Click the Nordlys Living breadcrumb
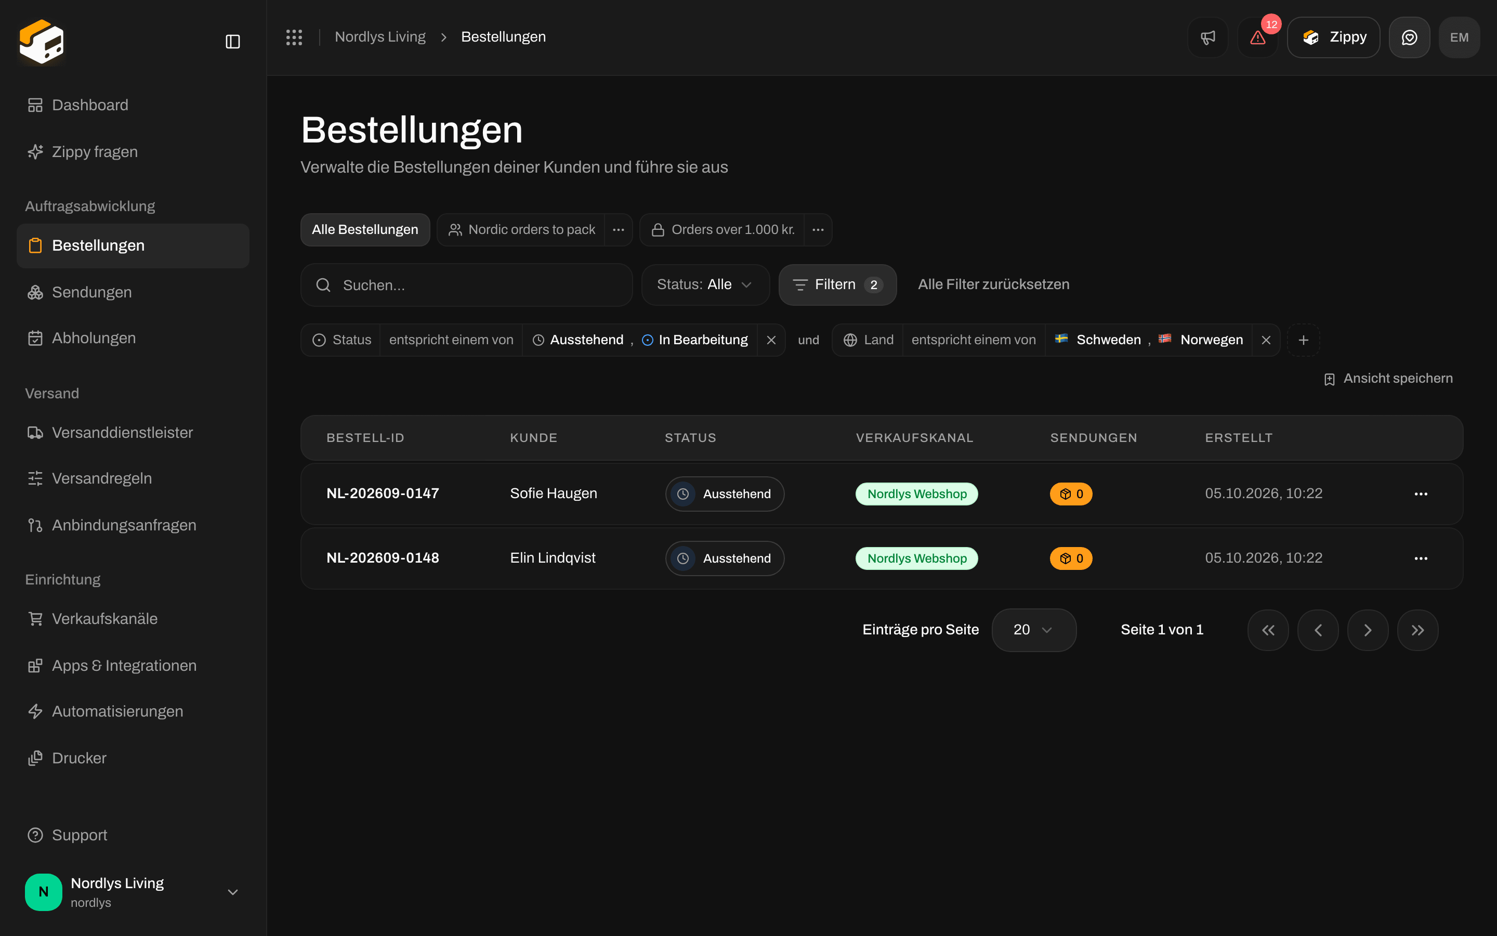Viewport: 1497px width, 936px height. point(380,37)
